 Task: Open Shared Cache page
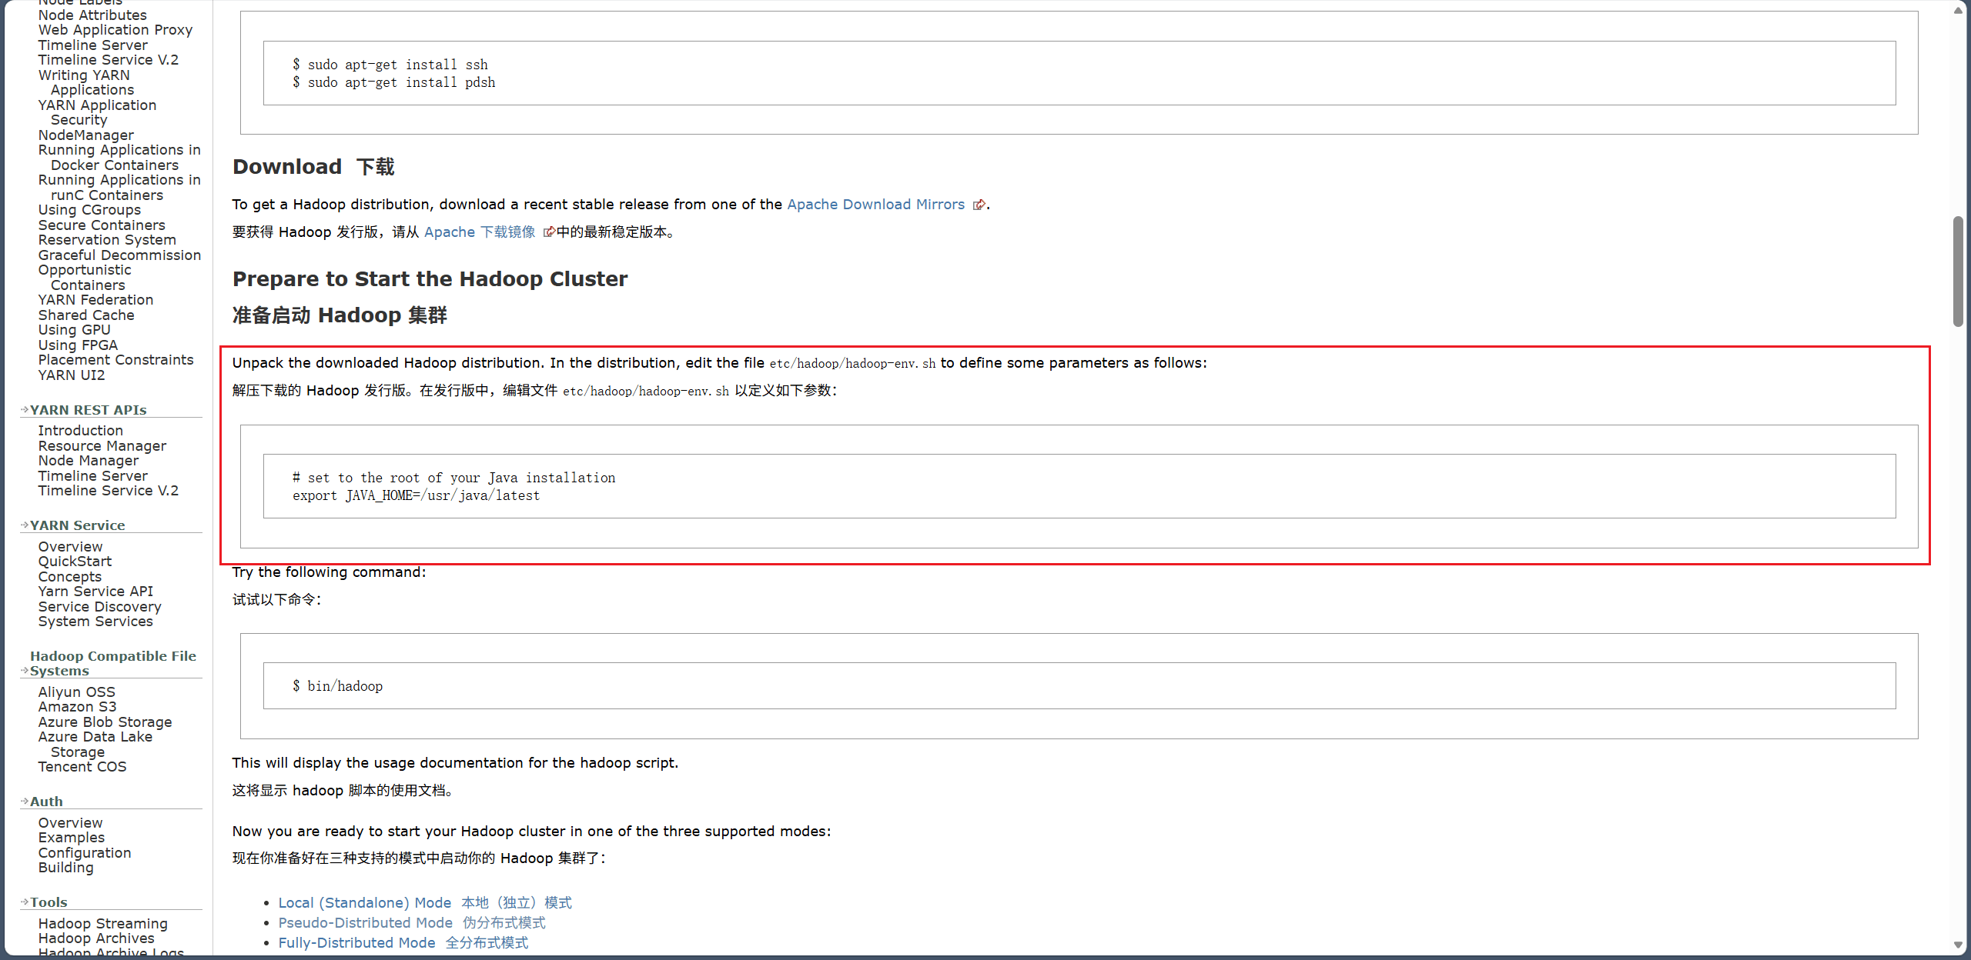(x=86, y=315)
